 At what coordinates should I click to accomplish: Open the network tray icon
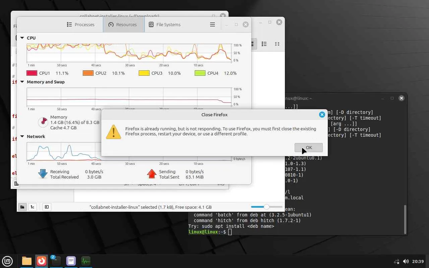[396, 261]
